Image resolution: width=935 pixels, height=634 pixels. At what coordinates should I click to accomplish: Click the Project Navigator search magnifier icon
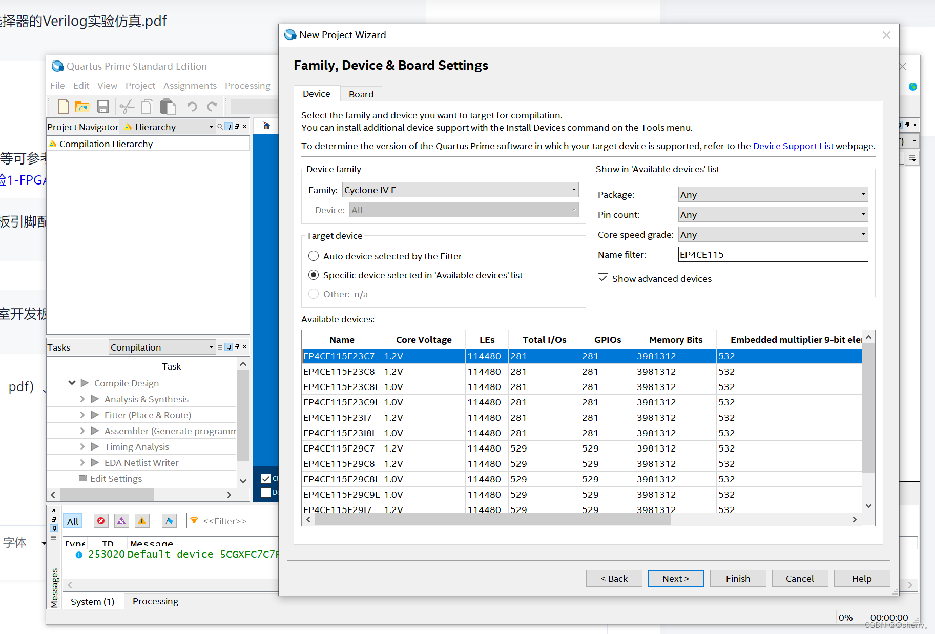point(220,127)
